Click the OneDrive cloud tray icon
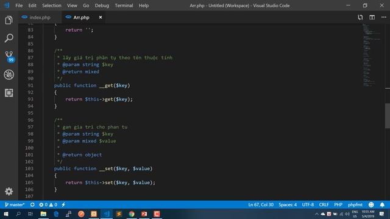 323,214
